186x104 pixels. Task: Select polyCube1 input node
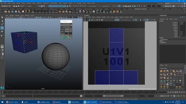click(x=163, y=42)
